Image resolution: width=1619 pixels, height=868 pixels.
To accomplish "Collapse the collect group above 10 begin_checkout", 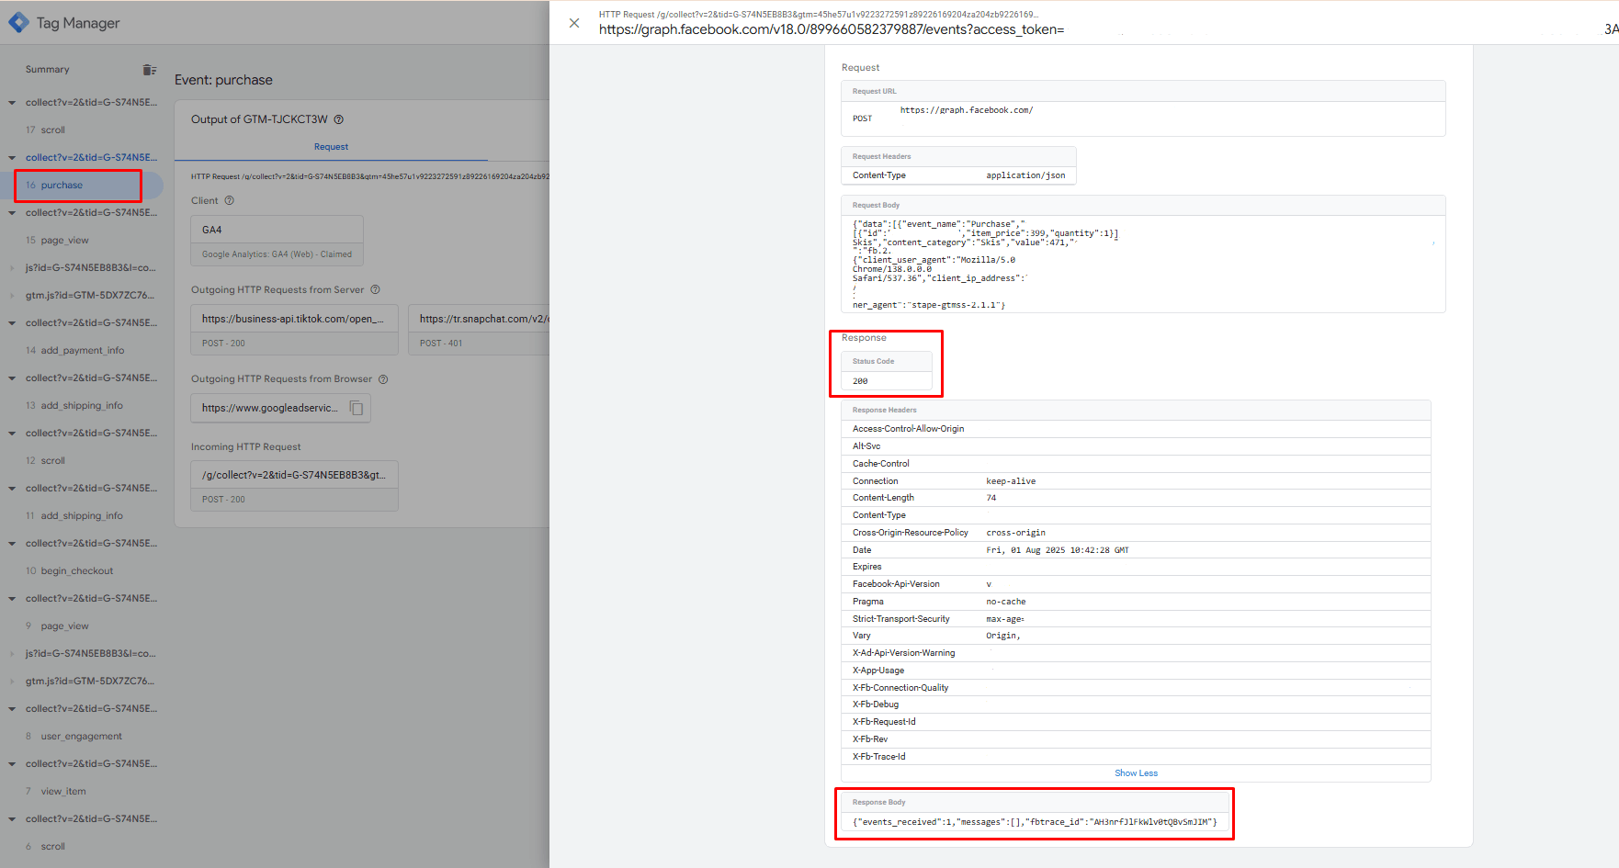I will (12, 544).
